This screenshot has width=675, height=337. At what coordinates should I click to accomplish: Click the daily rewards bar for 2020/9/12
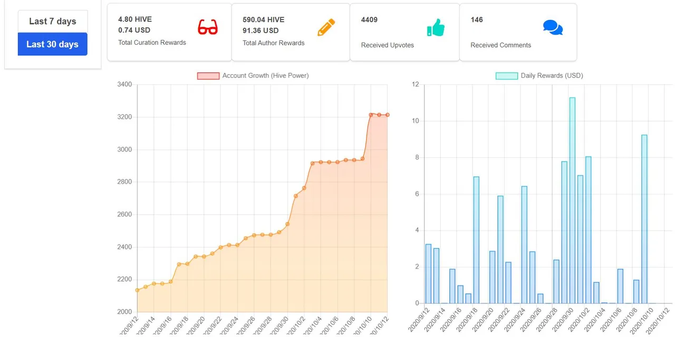tap(428, 274)
